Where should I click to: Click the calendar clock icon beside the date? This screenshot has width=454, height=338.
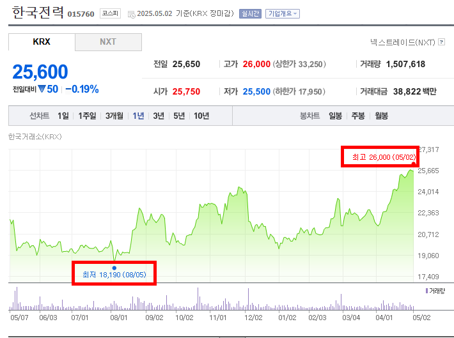132,14
